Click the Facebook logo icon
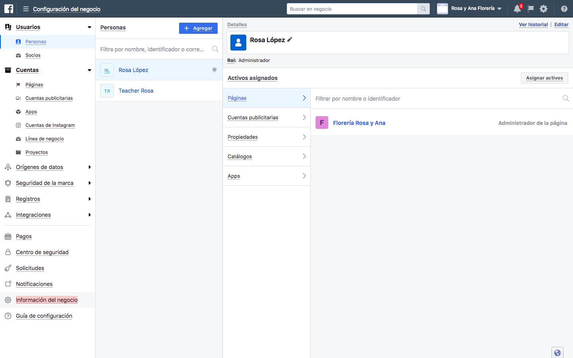Screen dimensions: 573x358 click(x=9, y=9)
